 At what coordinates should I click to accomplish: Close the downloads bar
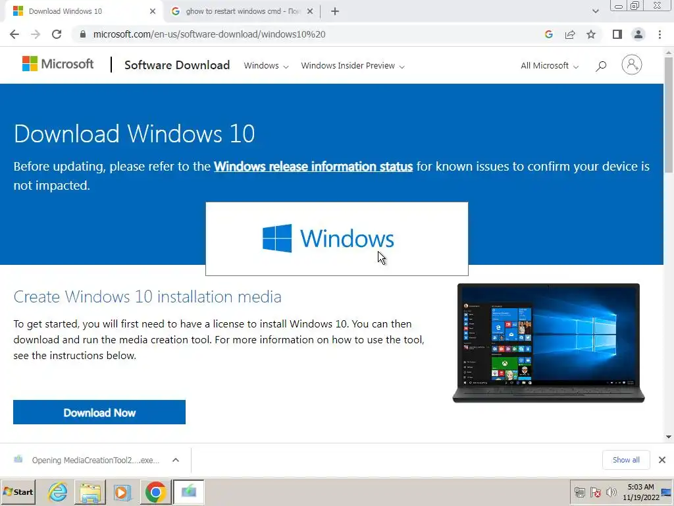[x=662, y=460]
